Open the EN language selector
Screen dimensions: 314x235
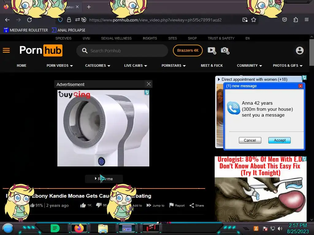coord(247,38)
